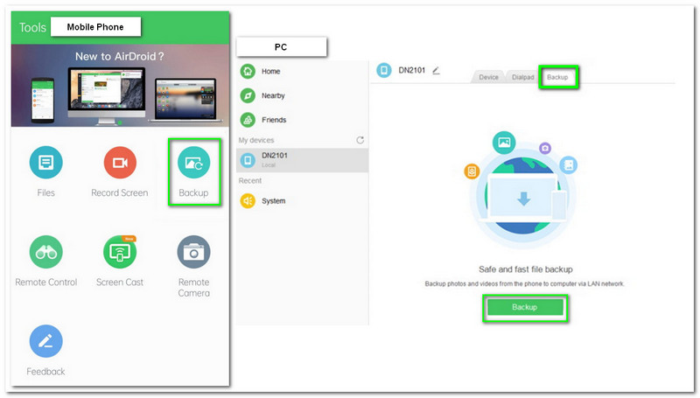Click the Nearby label in sidebar
Viewport: 700px width, 398px height.
pos(273,95)
